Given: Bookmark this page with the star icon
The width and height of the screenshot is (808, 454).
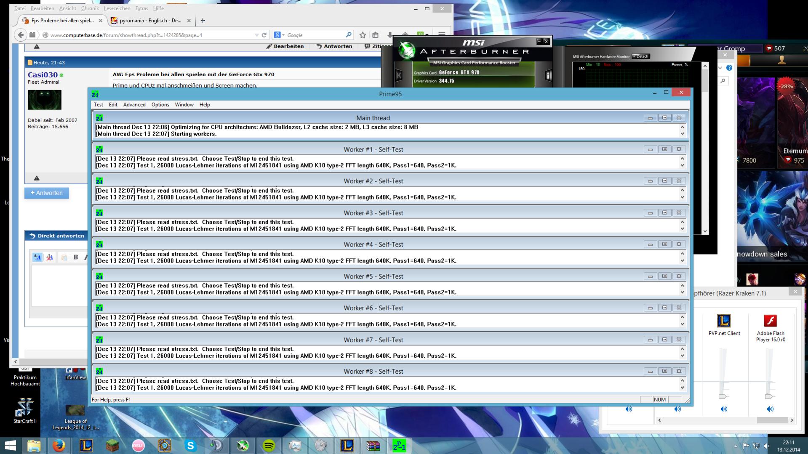Looking at the screenshot, I should (x=363, y=35).
